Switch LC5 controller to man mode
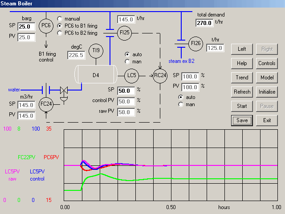Viewport: 285px width, 214px height. point(128,61)
